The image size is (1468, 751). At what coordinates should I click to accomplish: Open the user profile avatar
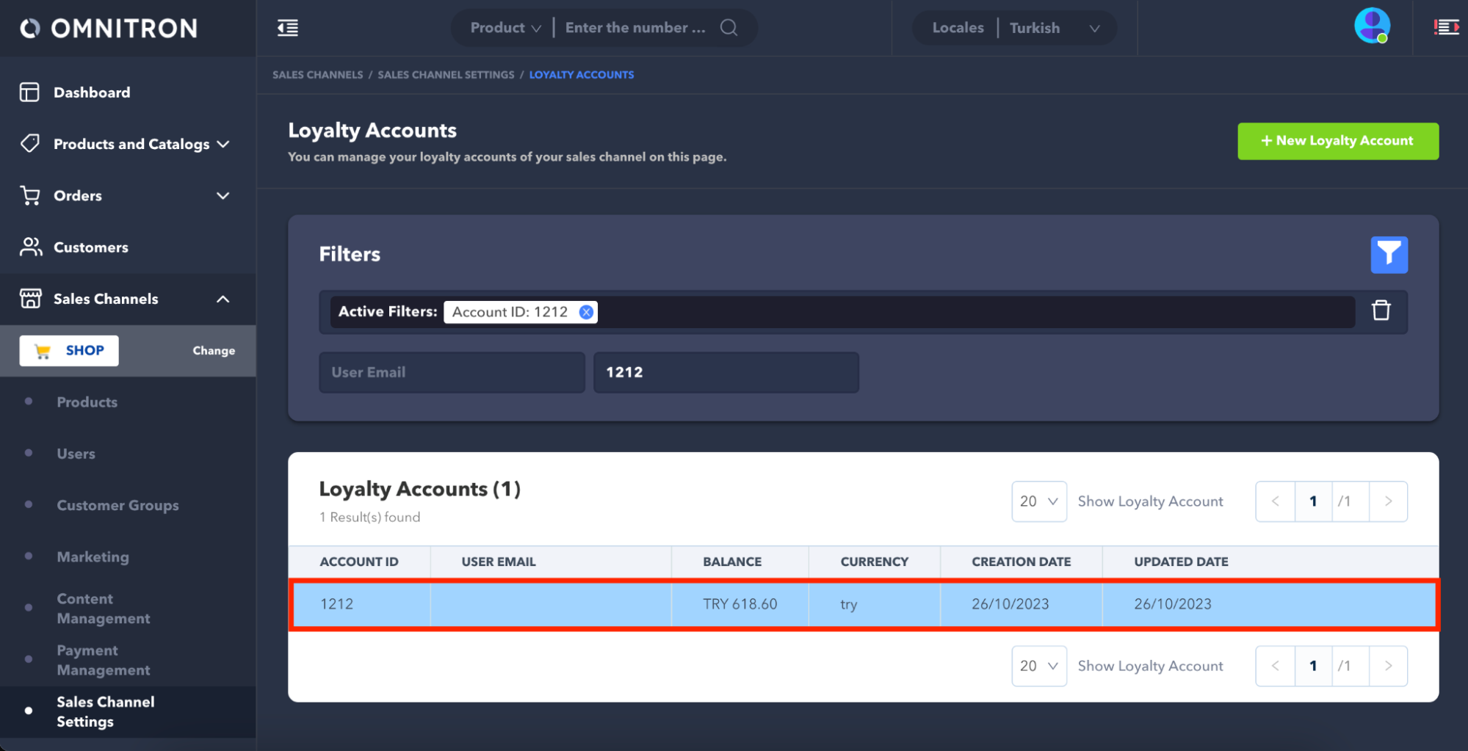coord(1371,26)
